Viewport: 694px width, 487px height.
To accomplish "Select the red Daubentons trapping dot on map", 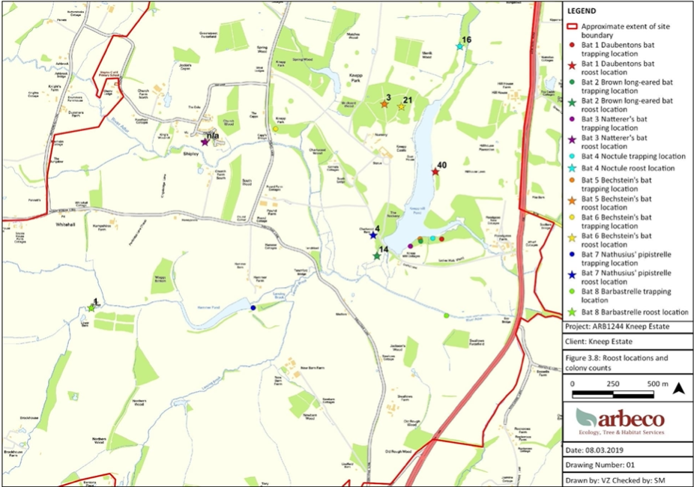I will point(442,239).
